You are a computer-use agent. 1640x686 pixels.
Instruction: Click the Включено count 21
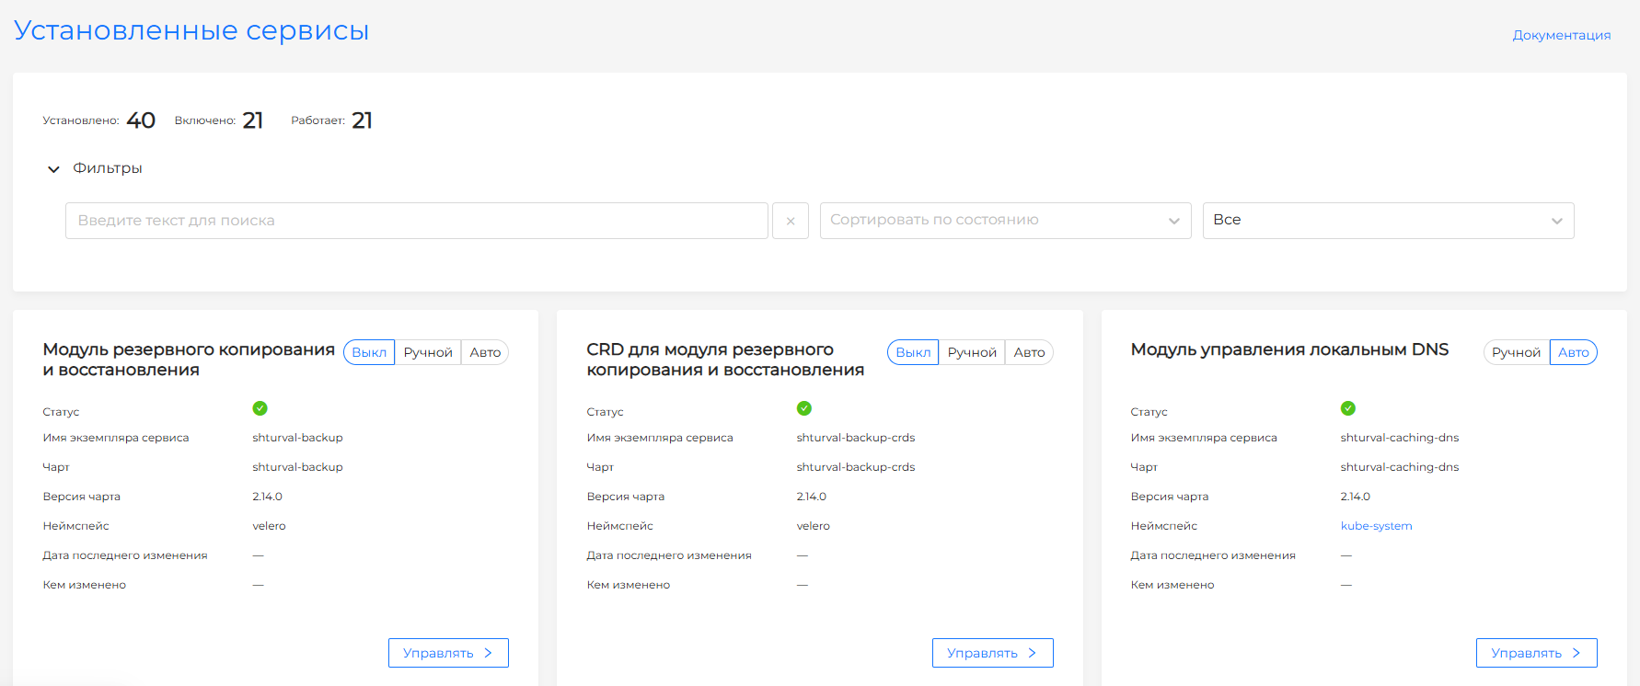(x=253, y=120)
